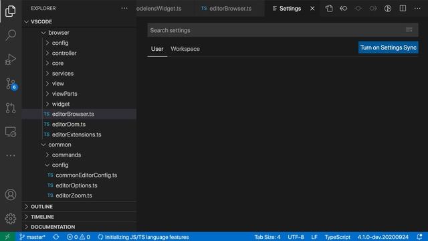Expand the config folder under browser
Image resolution: width=428 pixels, height=241 pixels.
coord(79,43)
